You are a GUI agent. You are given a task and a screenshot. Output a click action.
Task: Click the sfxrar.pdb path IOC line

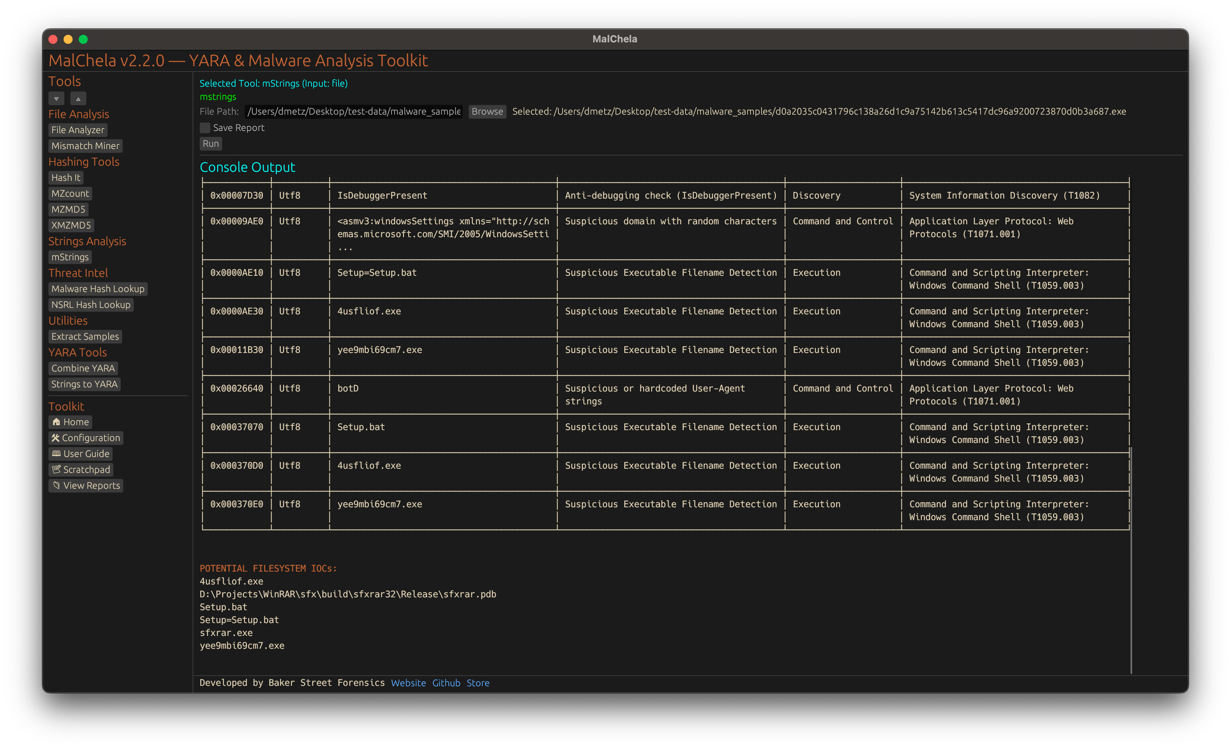(348, 594)
